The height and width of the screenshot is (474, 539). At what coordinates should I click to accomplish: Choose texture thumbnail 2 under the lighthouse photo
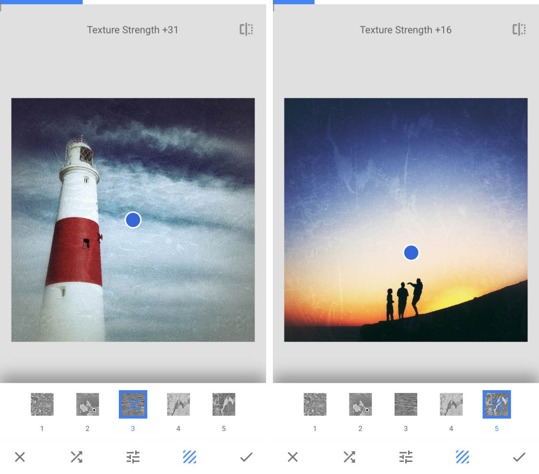88,405
